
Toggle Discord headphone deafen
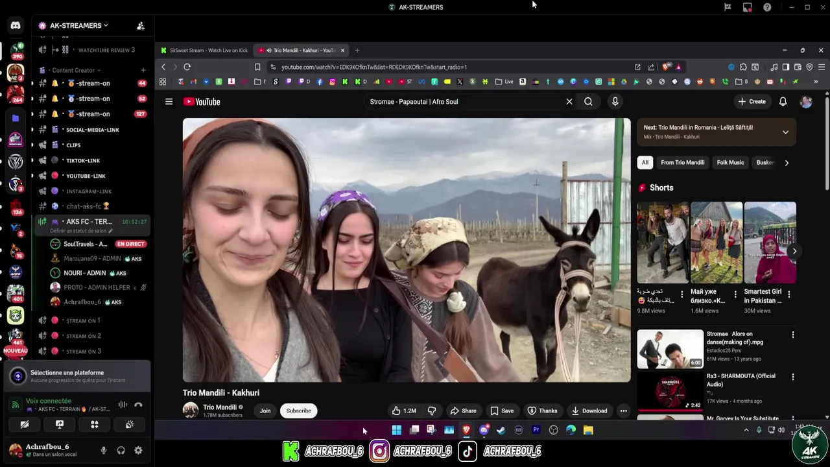pyautogui.click(x=121, y=450)
